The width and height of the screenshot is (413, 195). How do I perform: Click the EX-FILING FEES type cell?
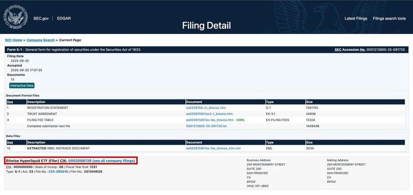point(277,120)
